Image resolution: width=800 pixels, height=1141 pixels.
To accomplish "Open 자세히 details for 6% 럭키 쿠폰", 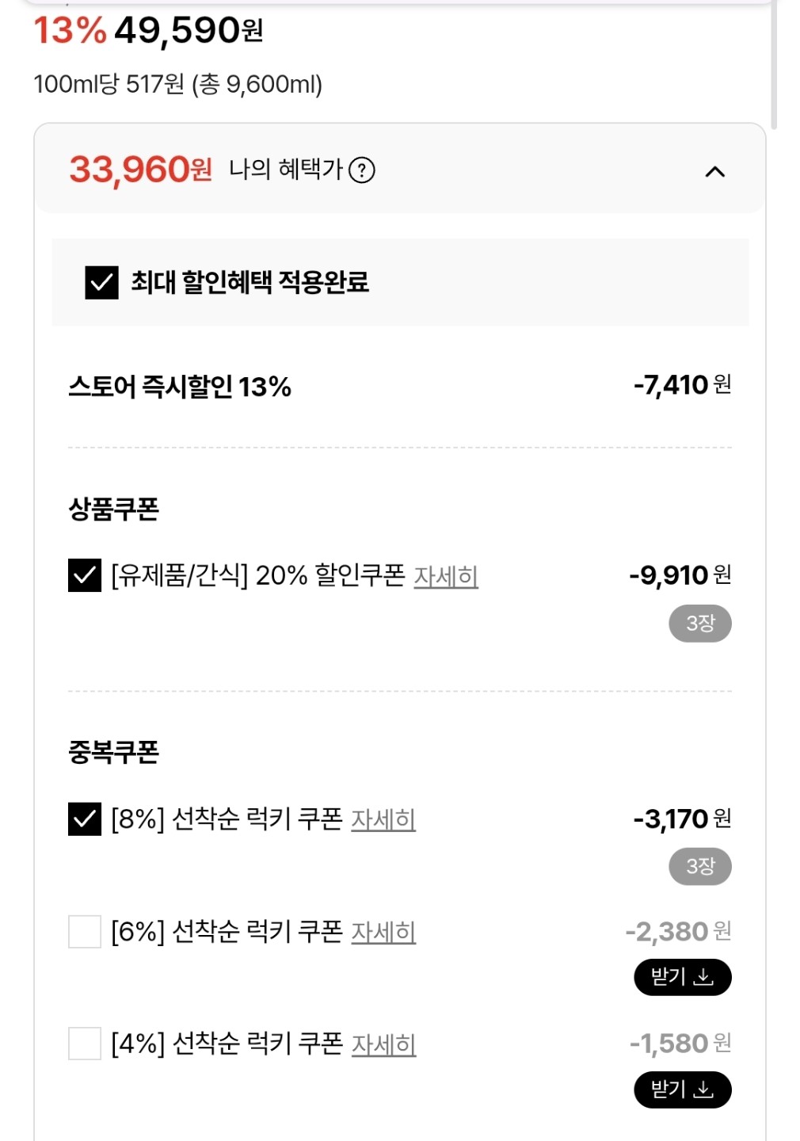I will coord(383,932).
